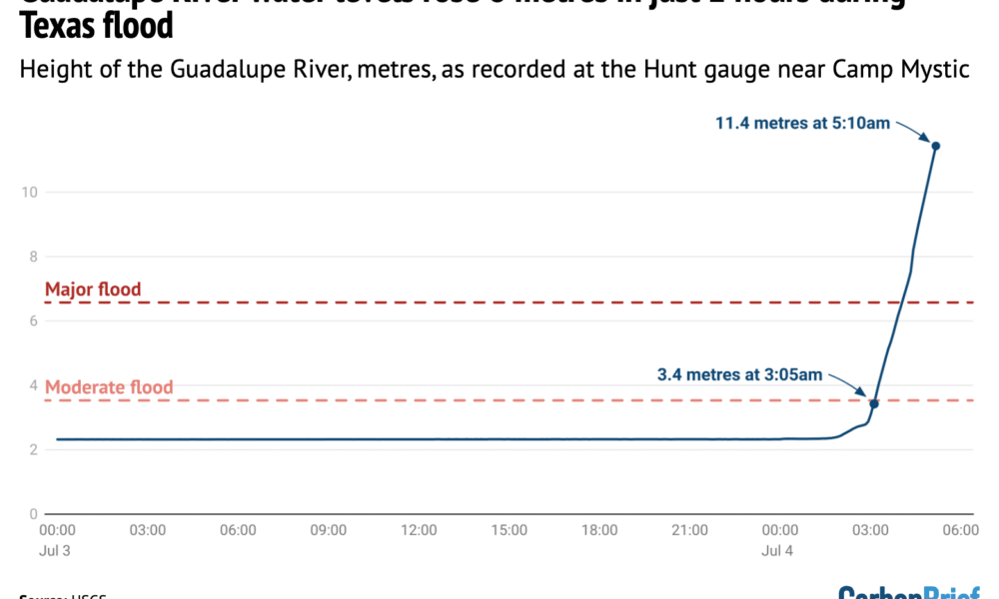Click the "Major flood" threshold label
Screen dimensions: 999x599
93,290
